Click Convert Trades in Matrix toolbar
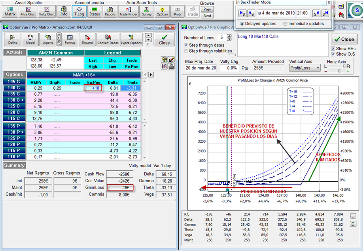Viewport: 363px width, 251px height. (108, 40)
